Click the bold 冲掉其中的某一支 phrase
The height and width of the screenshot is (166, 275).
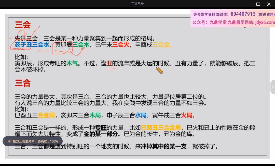click(164, 146)
